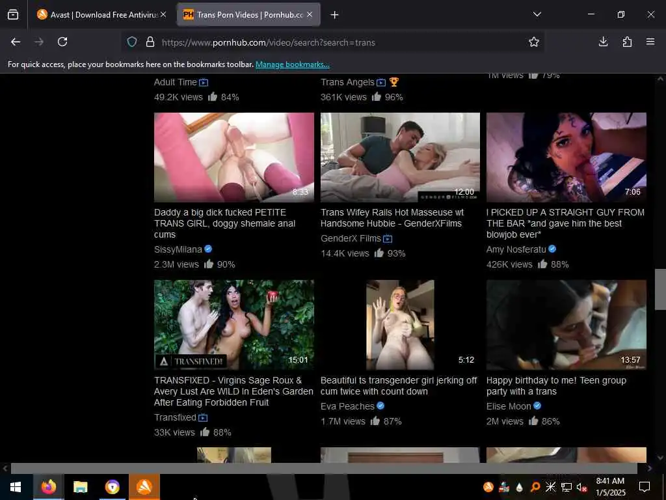Open the Windows Start menu
The height and width of the screenshot is (500, 666).
[x=16, y=487]
